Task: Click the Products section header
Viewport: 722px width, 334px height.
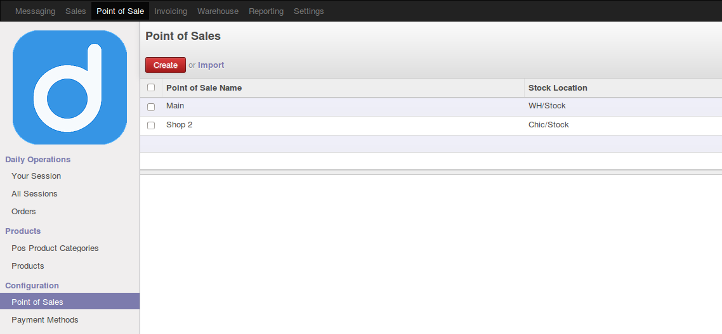Action: point(23,231)
